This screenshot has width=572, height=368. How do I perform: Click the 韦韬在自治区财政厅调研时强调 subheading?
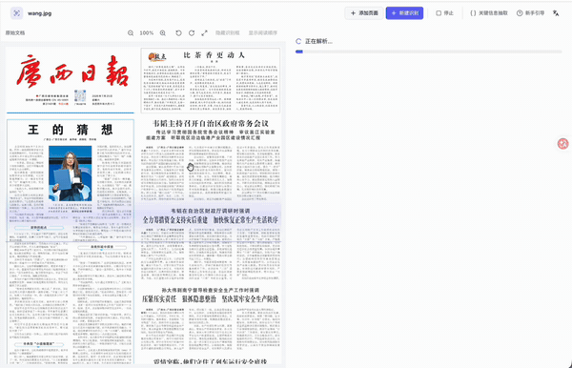tap(211, 211)
